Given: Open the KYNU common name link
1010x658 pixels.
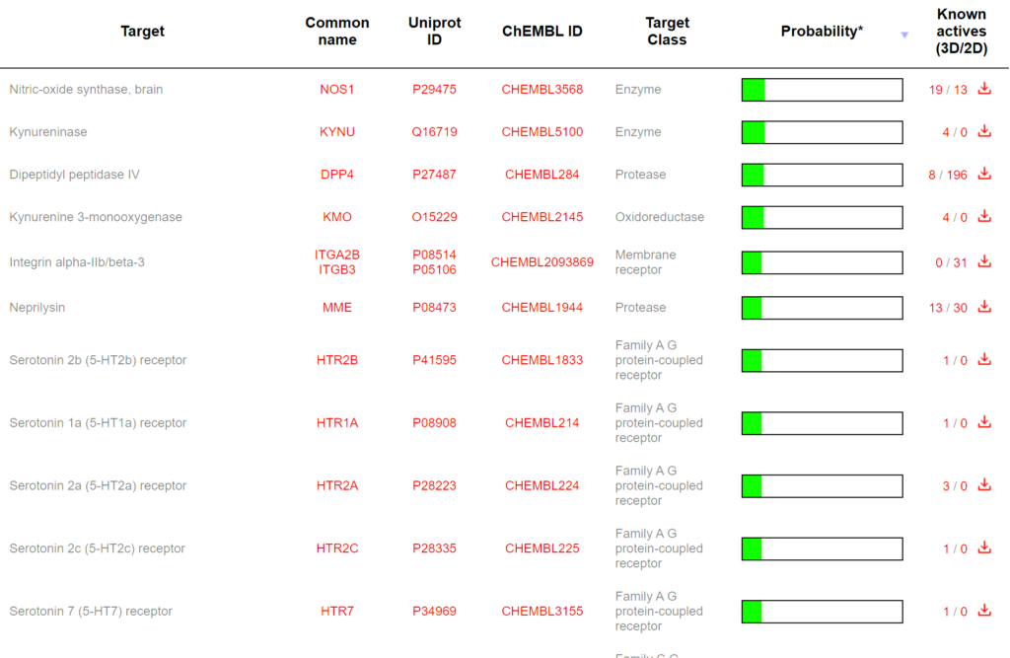Looking at the screenshot, I should coord(337,132).
